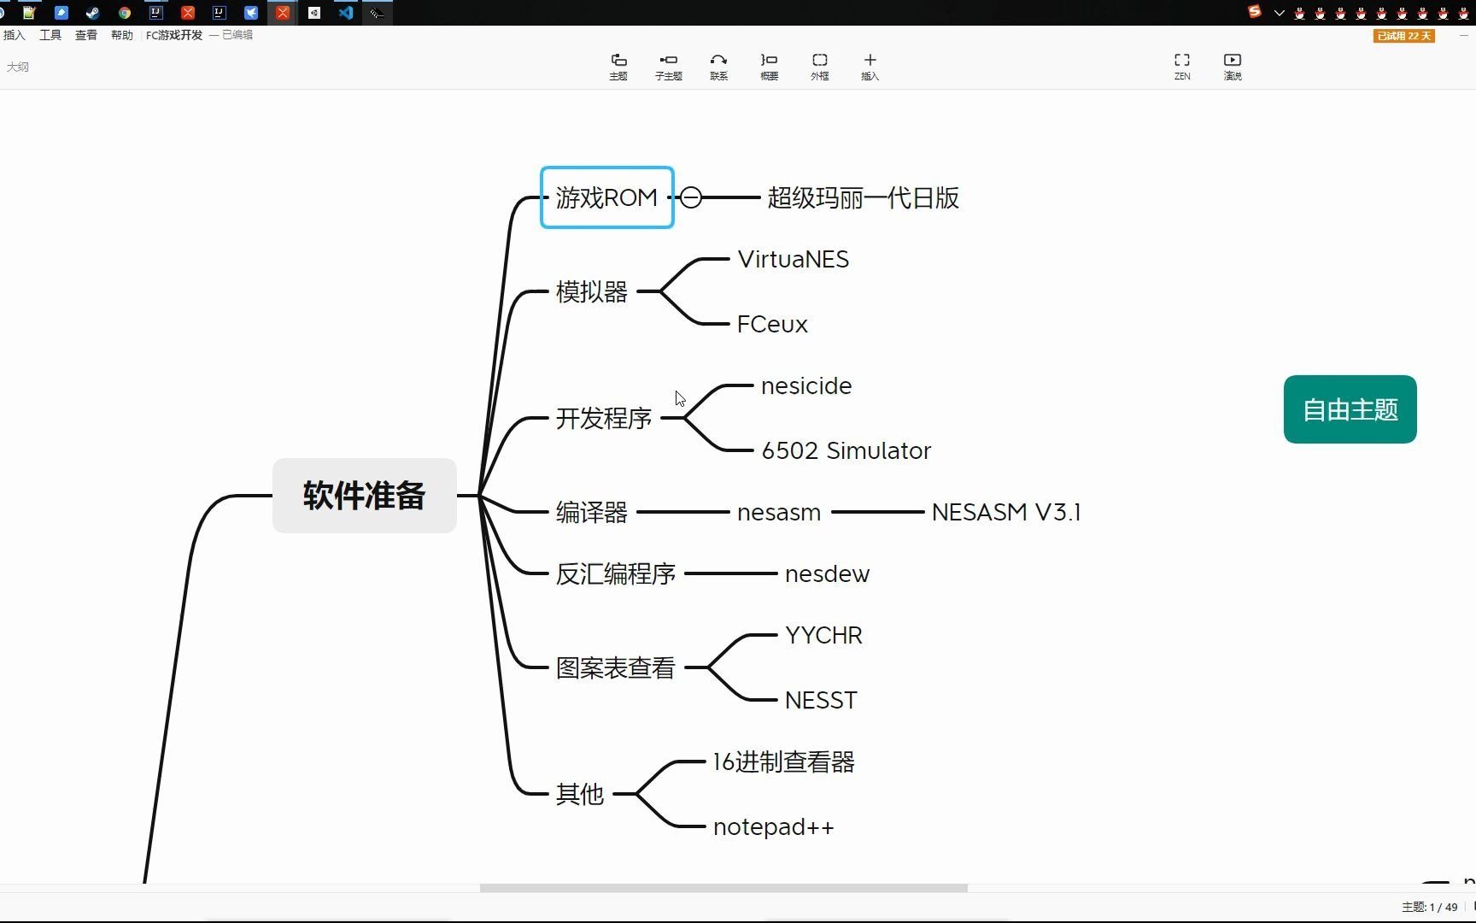Click the 主题 (topic) toolbar icon
1476x923 pixels.
[x=618, y=67]
